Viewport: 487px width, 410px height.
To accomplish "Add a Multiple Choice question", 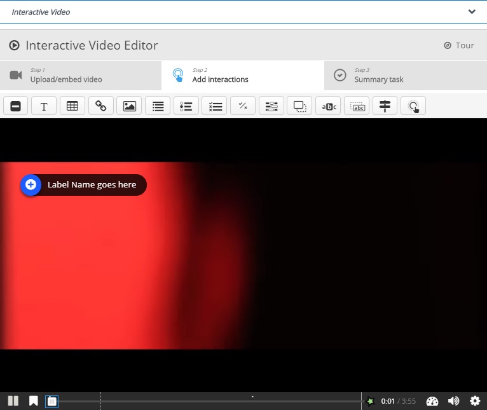I will [214, 106].
